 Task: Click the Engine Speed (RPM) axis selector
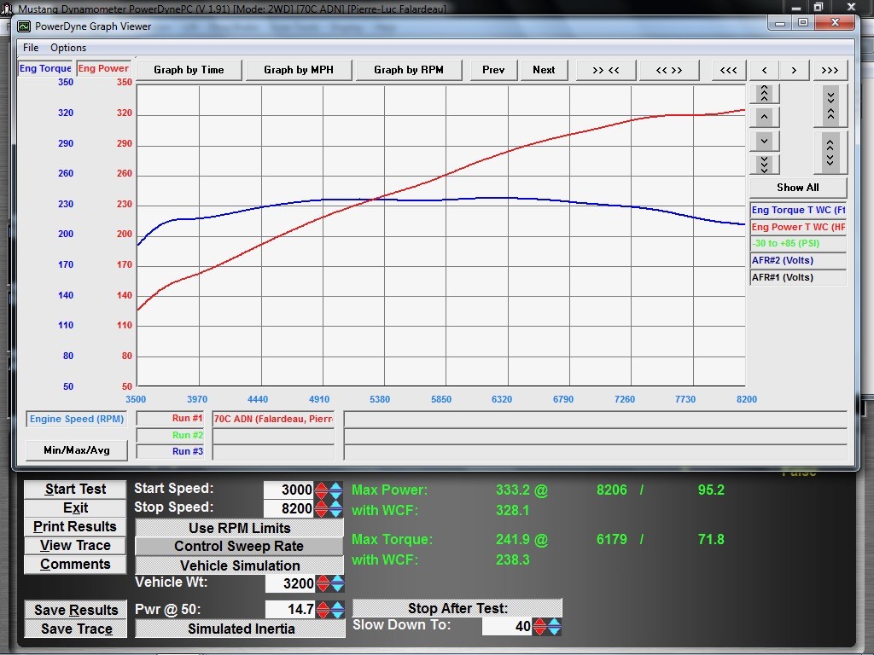[77, 419]
